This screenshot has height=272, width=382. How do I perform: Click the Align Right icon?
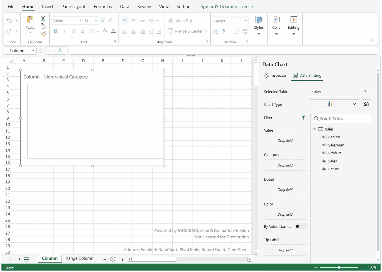tap(142, 31)
